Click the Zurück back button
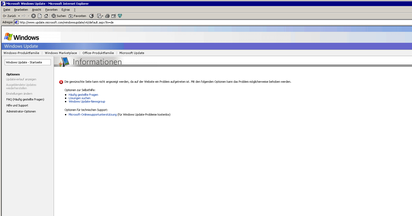 tap(10, 16)
